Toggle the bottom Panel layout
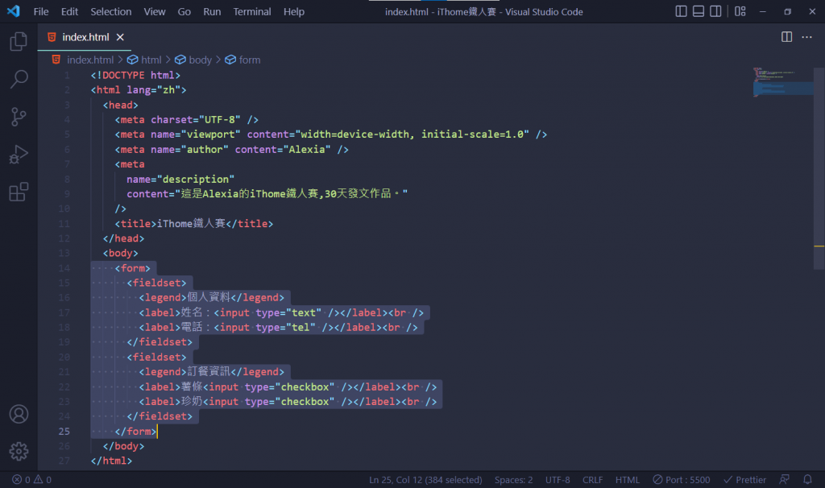The height and width of the screenshot is (488, 825). coord(699,11)
